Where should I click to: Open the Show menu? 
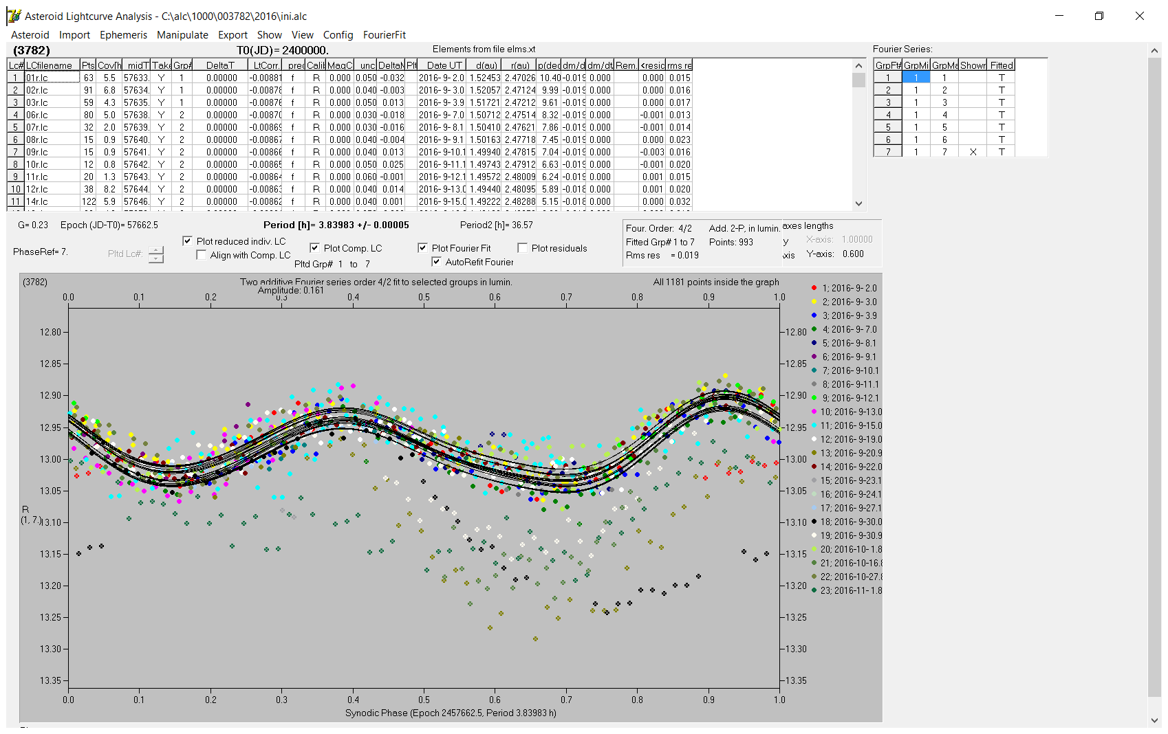(x=269, y=35)
